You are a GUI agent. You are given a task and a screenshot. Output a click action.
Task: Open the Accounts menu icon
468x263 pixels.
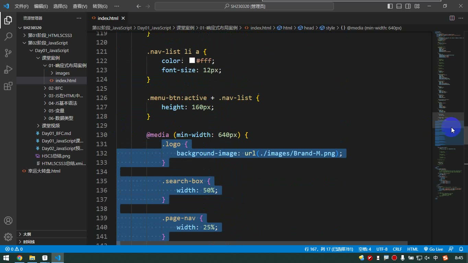click(8, 221)
